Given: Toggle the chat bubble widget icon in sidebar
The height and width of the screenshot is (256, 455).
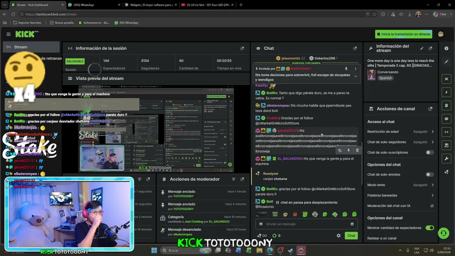Looking at the screenshot, I should [446, 119].
